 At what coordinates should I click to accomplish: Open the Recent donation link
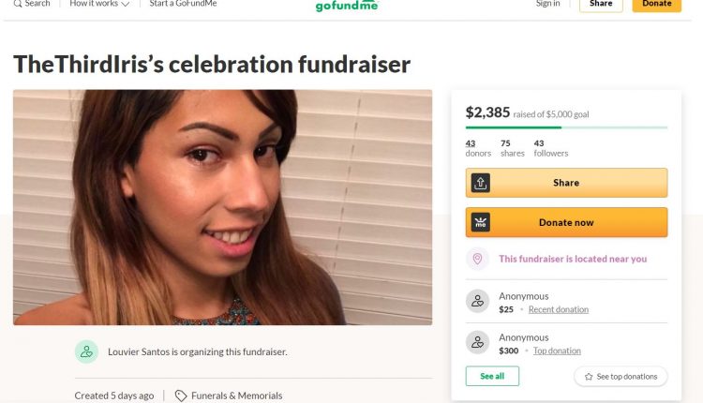point(558,309)
